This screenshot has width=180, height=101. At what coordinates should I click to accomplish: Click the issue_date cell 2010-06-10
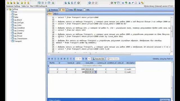pyautogui.click(x=91, y=69)
